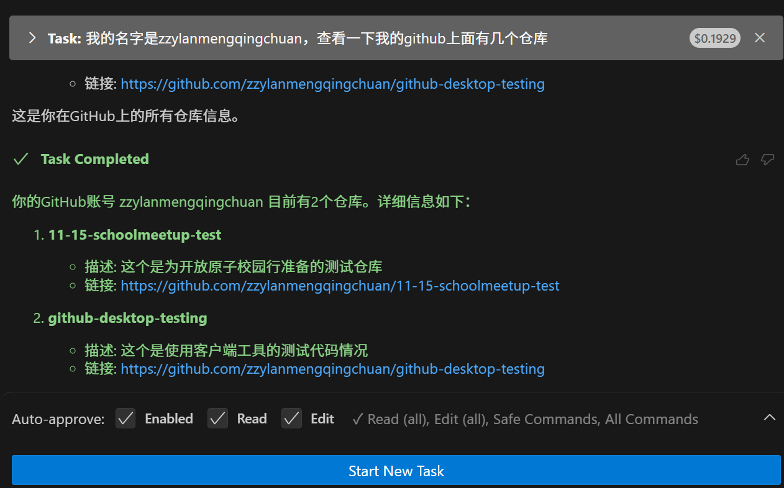Click the green Task Completed checkmark

click(x=21, y=159)
